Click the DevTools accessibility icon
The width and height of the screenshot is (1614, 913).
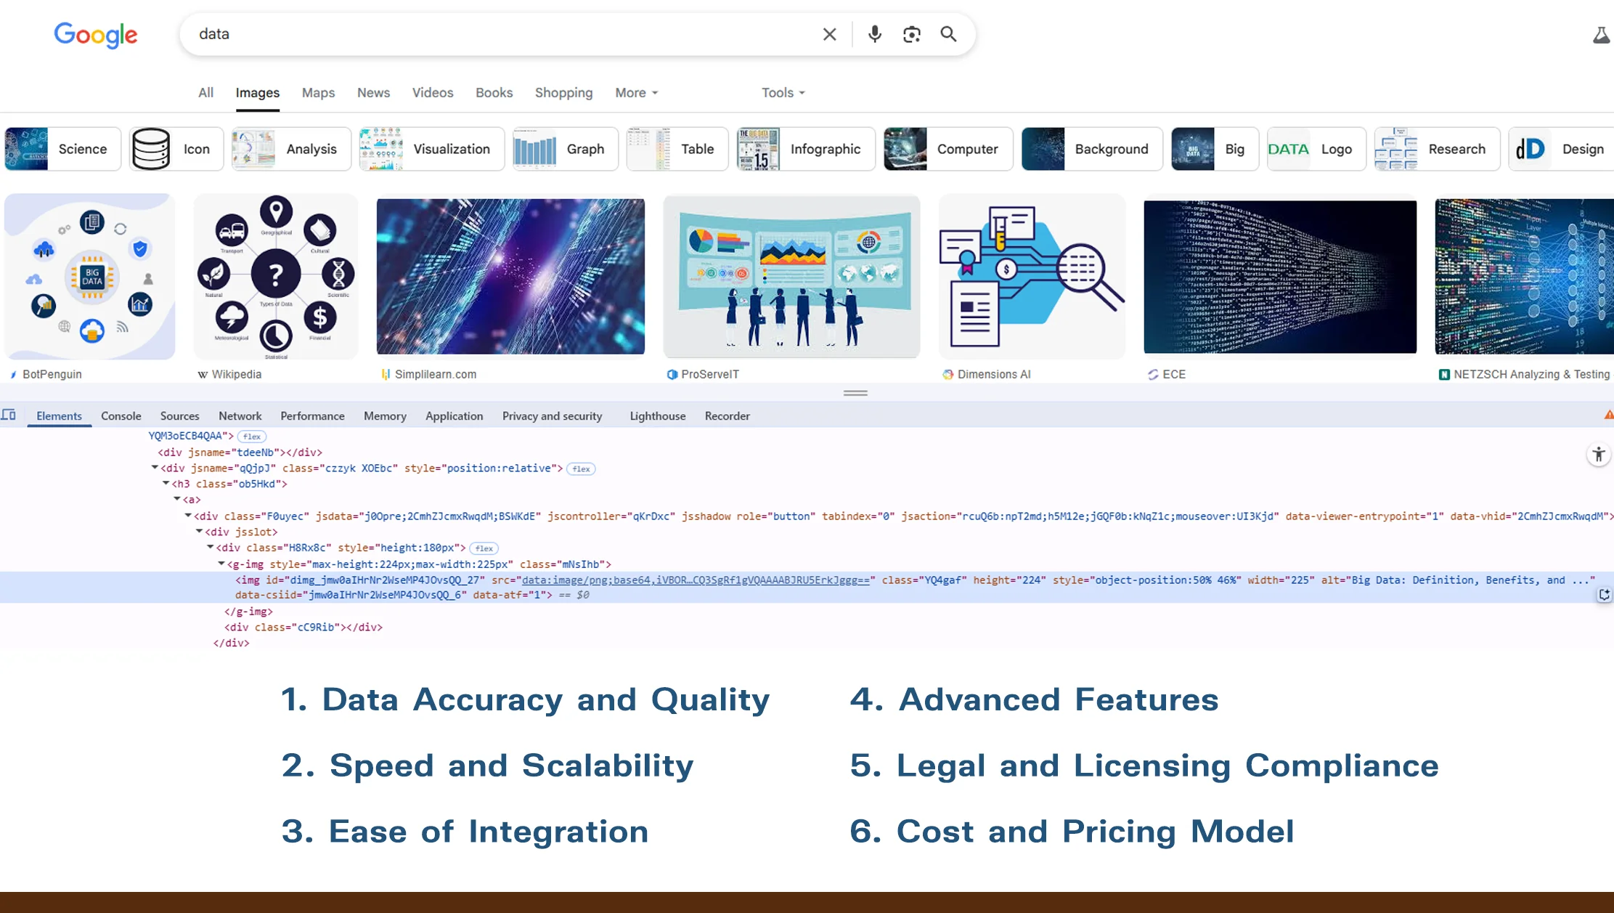coord(1598,455)
